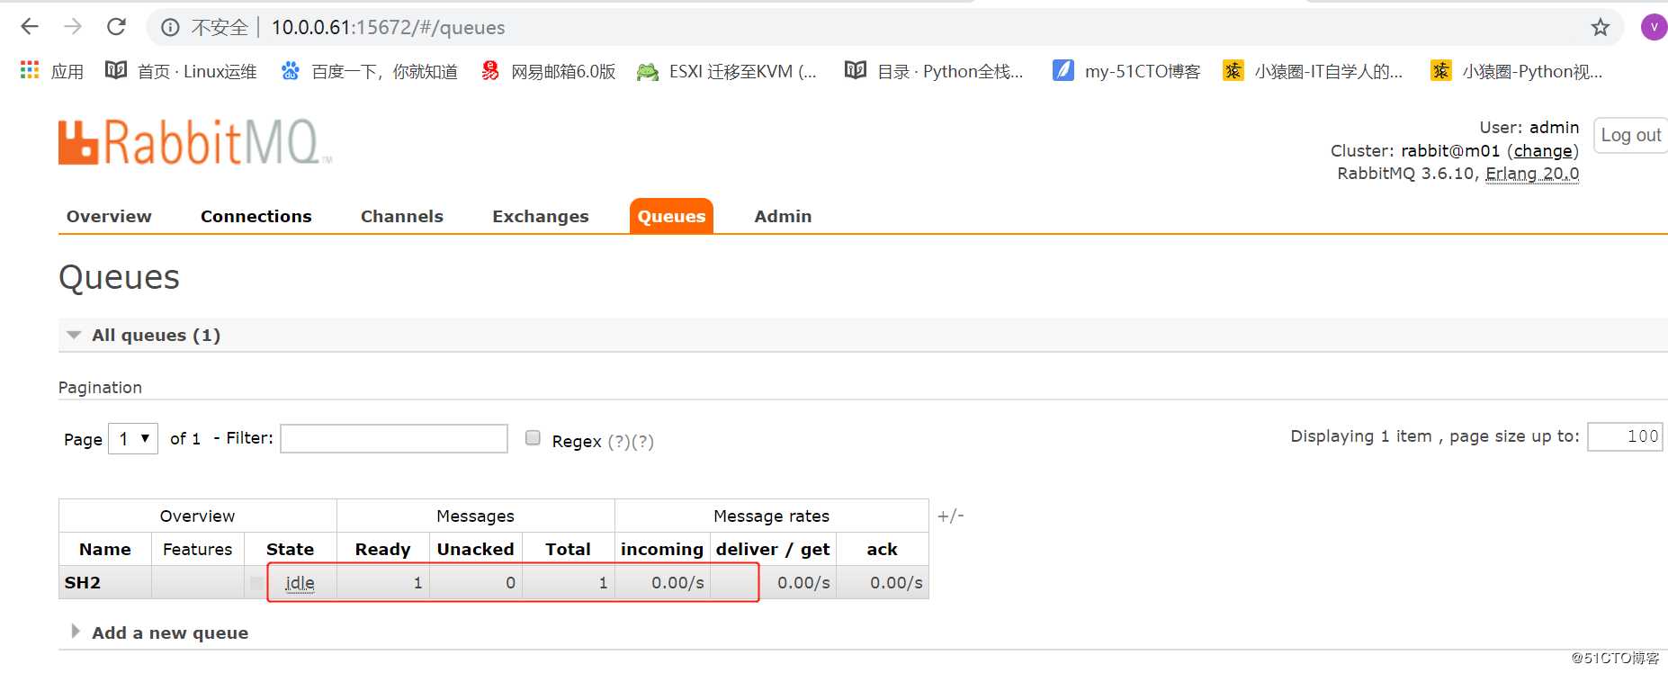This screenshot has height=673, width=1668.
Task: Click the Log out button
Action: (x=1630, y=135)
